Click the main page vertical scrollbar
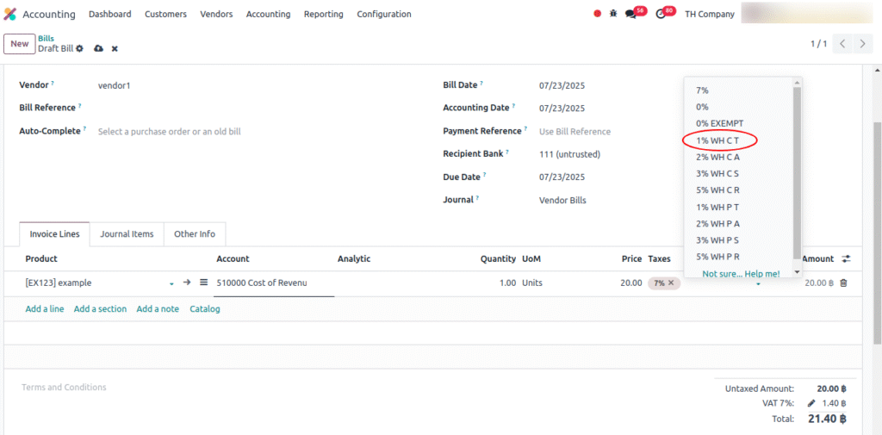Image resolution: width=882 pixels, height=435 pixels. click(877, 231)
